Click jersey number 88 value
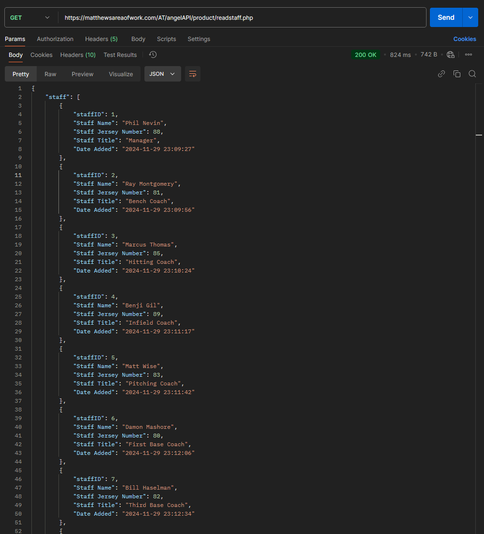 coord(156,132)
